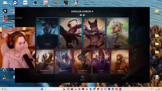Image resolution: width=162 pixels, height=91 pixels.
Task: Click the info icon next to SPIELER EHREN
Action: (92, 11)
